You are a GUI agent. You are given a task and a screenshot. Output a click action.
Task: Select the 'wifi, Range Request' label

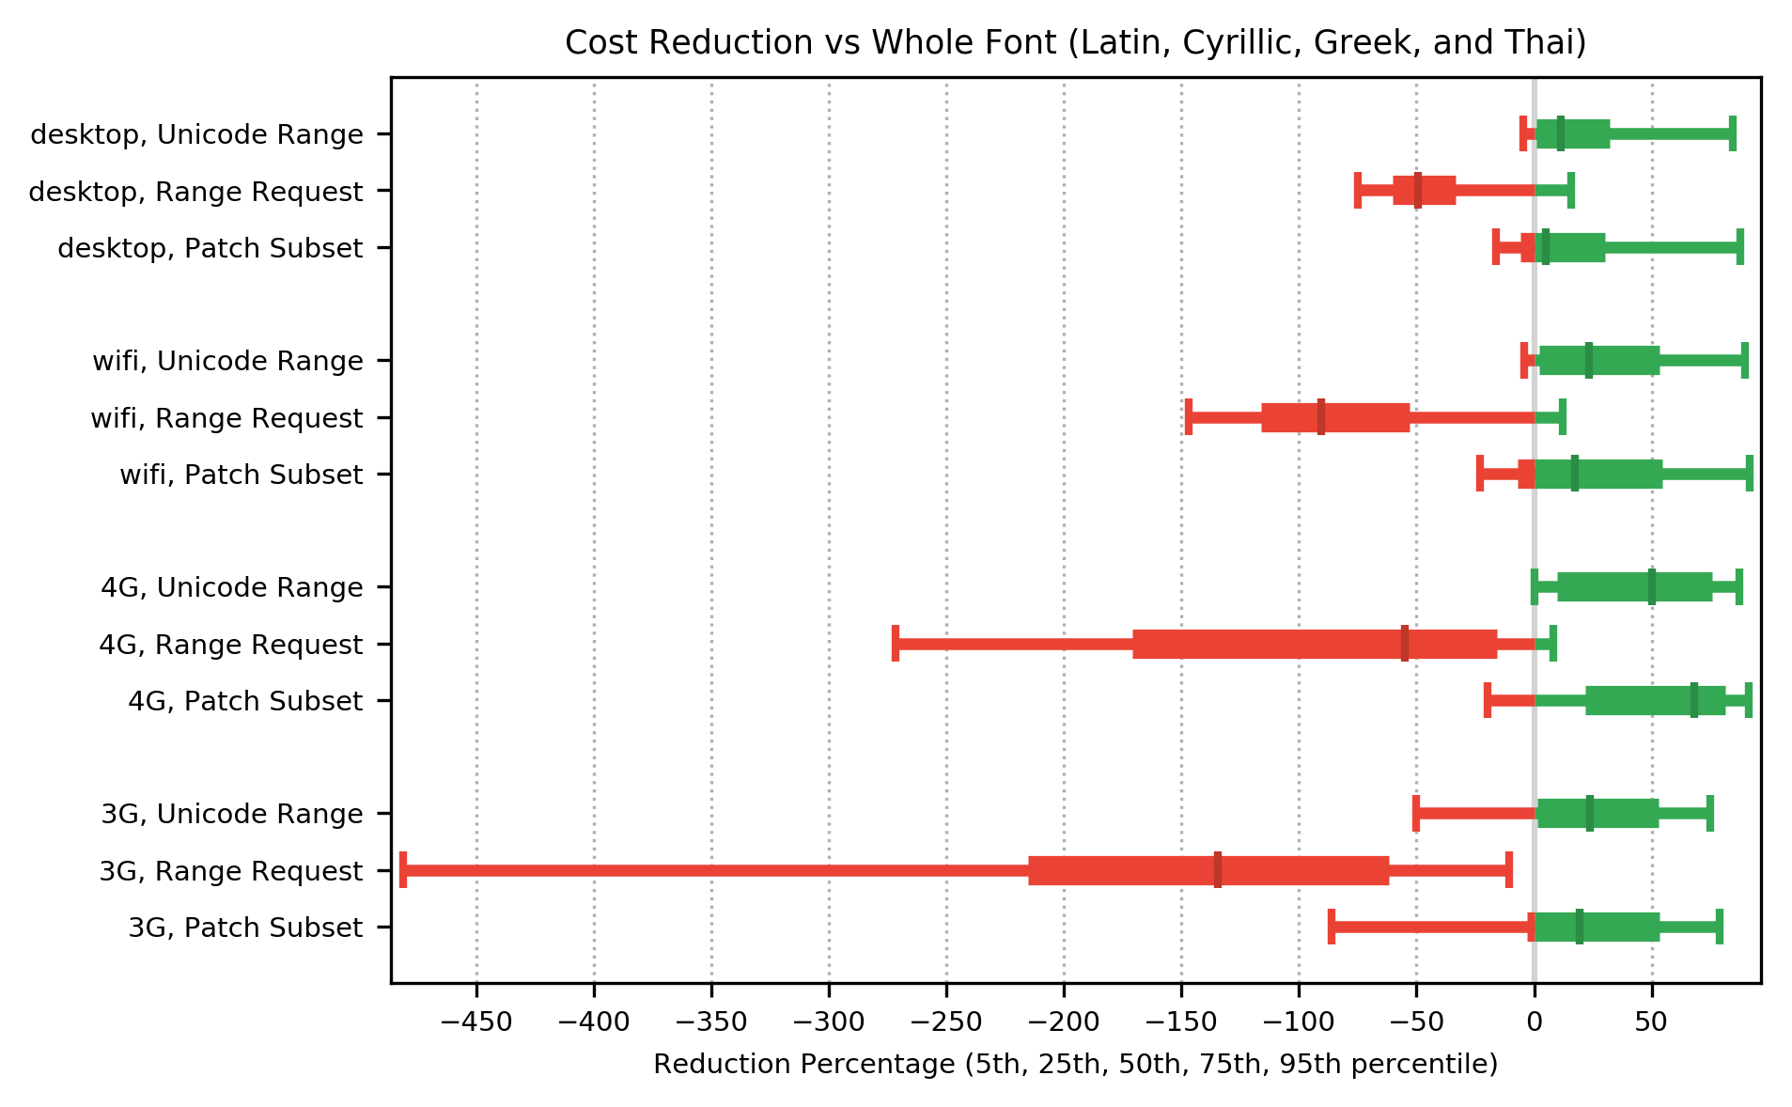click(226, 419)
